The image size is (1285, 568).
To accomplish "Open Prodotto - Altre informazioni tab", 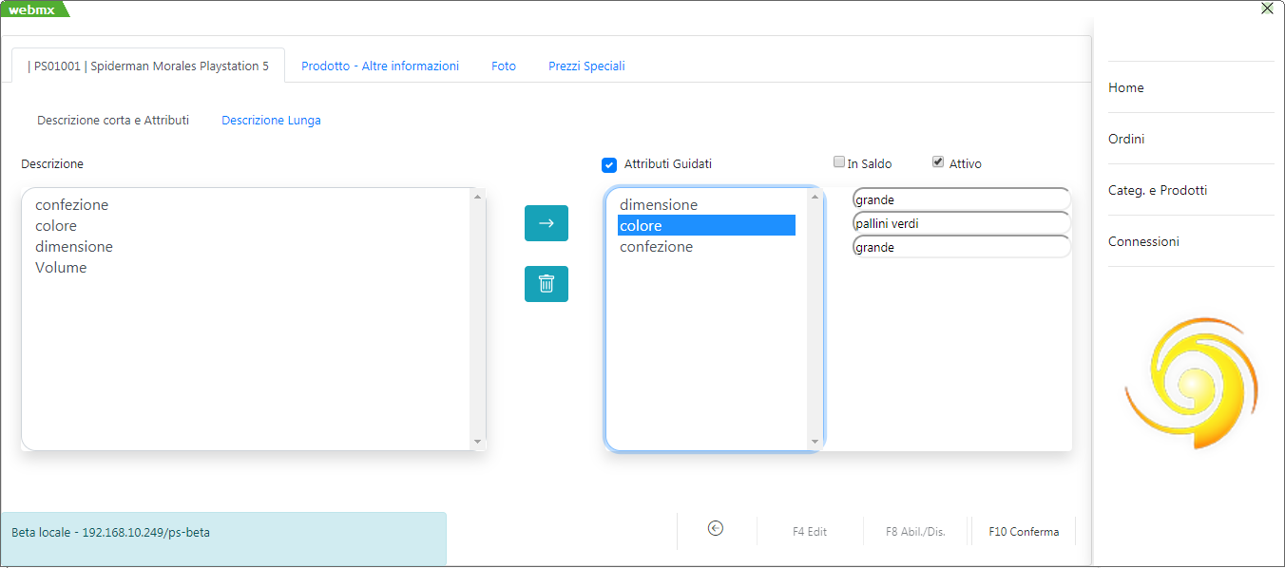I will click(x=380, y=66).
